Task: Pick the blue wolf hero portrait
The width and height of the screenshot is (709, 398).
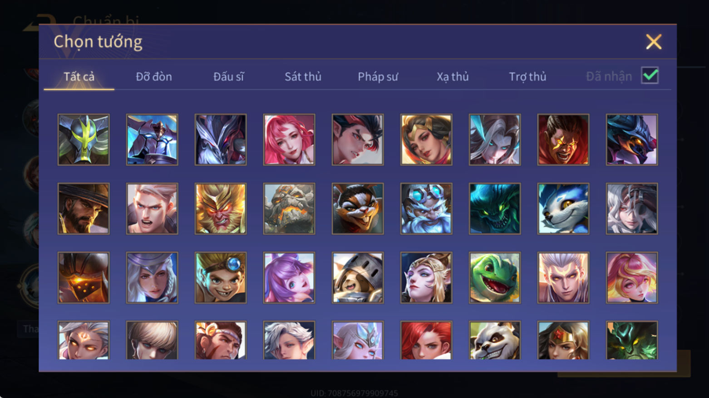Action: click(563, 209)
